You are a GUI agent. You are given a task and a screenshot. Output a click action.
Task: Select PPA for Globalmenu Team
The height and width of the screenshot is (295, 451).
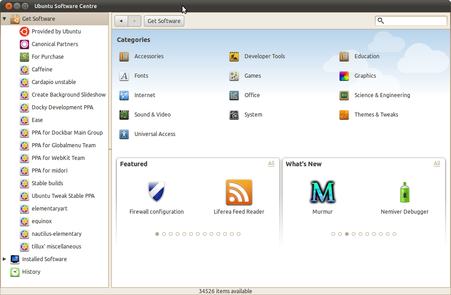pyautogui.click(x=55, y=145)
